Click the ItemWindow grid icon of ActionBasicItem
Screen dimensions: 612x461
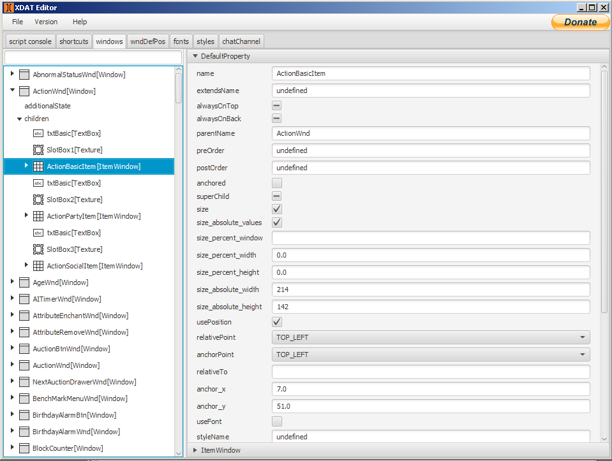pyautogui.click(x=38, y=166)
